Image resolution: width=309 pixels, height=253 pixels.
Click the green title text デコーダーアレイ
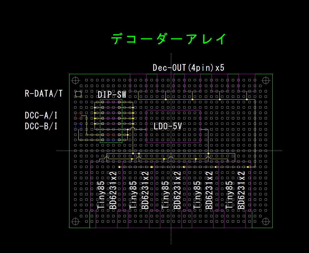point(169,39)
